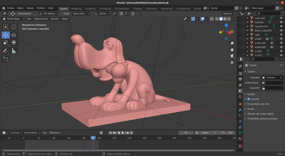This screenshot has height=156, width=285.
Task: Switch to wireframe shading mode
Action: click(x=217, y=19)
